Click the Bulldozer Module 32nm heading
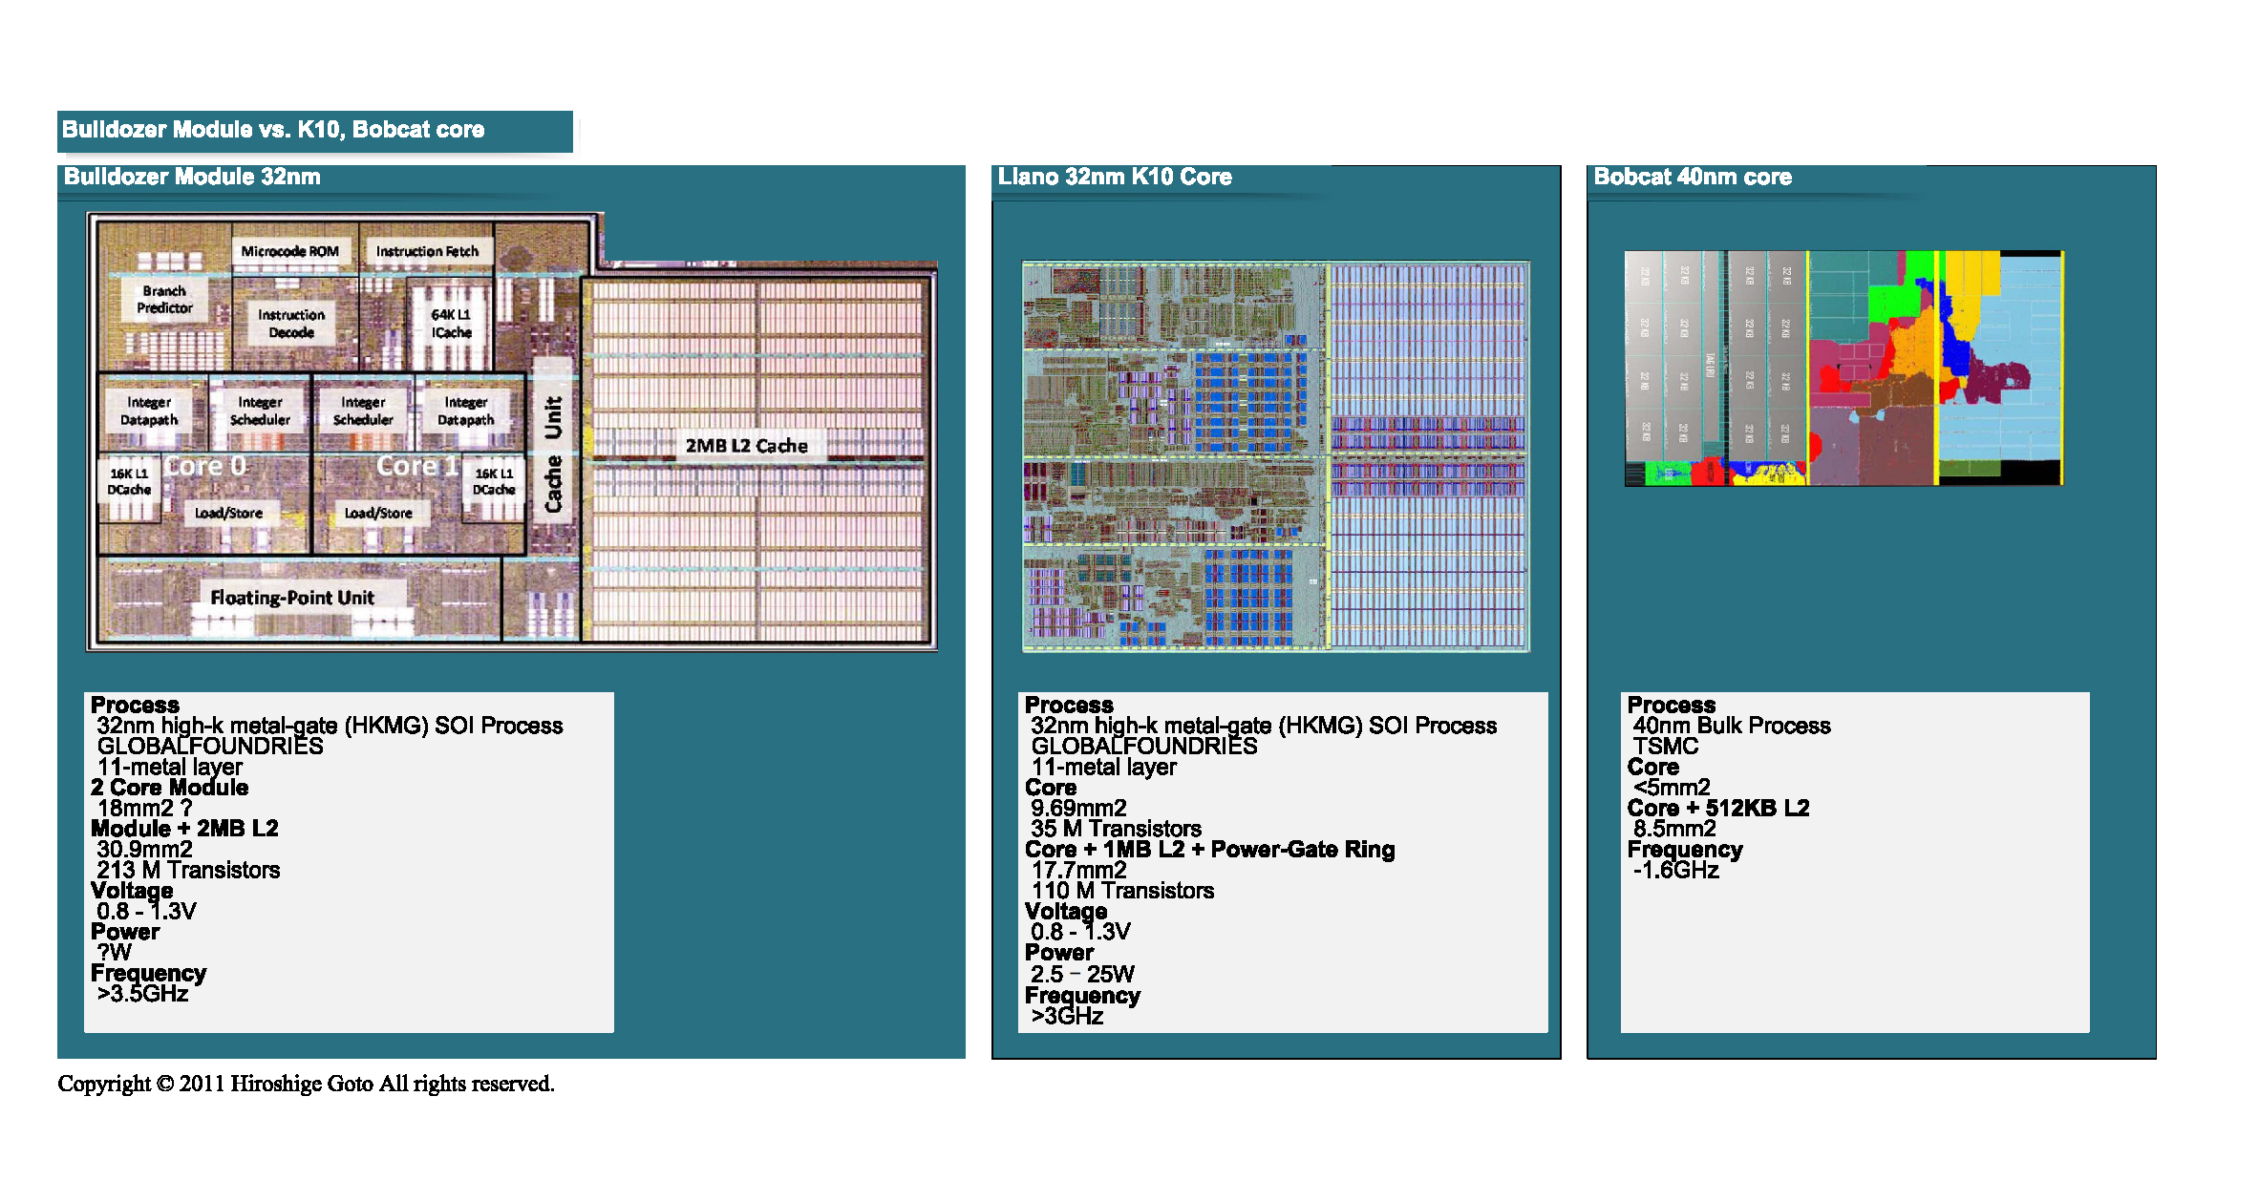The image size is (2259, 1202). [x=192, y=177]
